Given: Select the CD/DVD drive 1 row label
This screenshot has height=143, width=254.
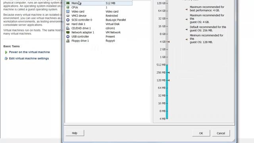Looking at the screenshot, I should pos(81,28).
